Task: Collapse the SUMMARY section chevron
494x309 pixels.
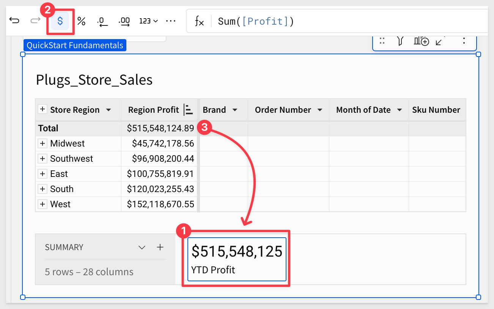Action: coord(142,248)
